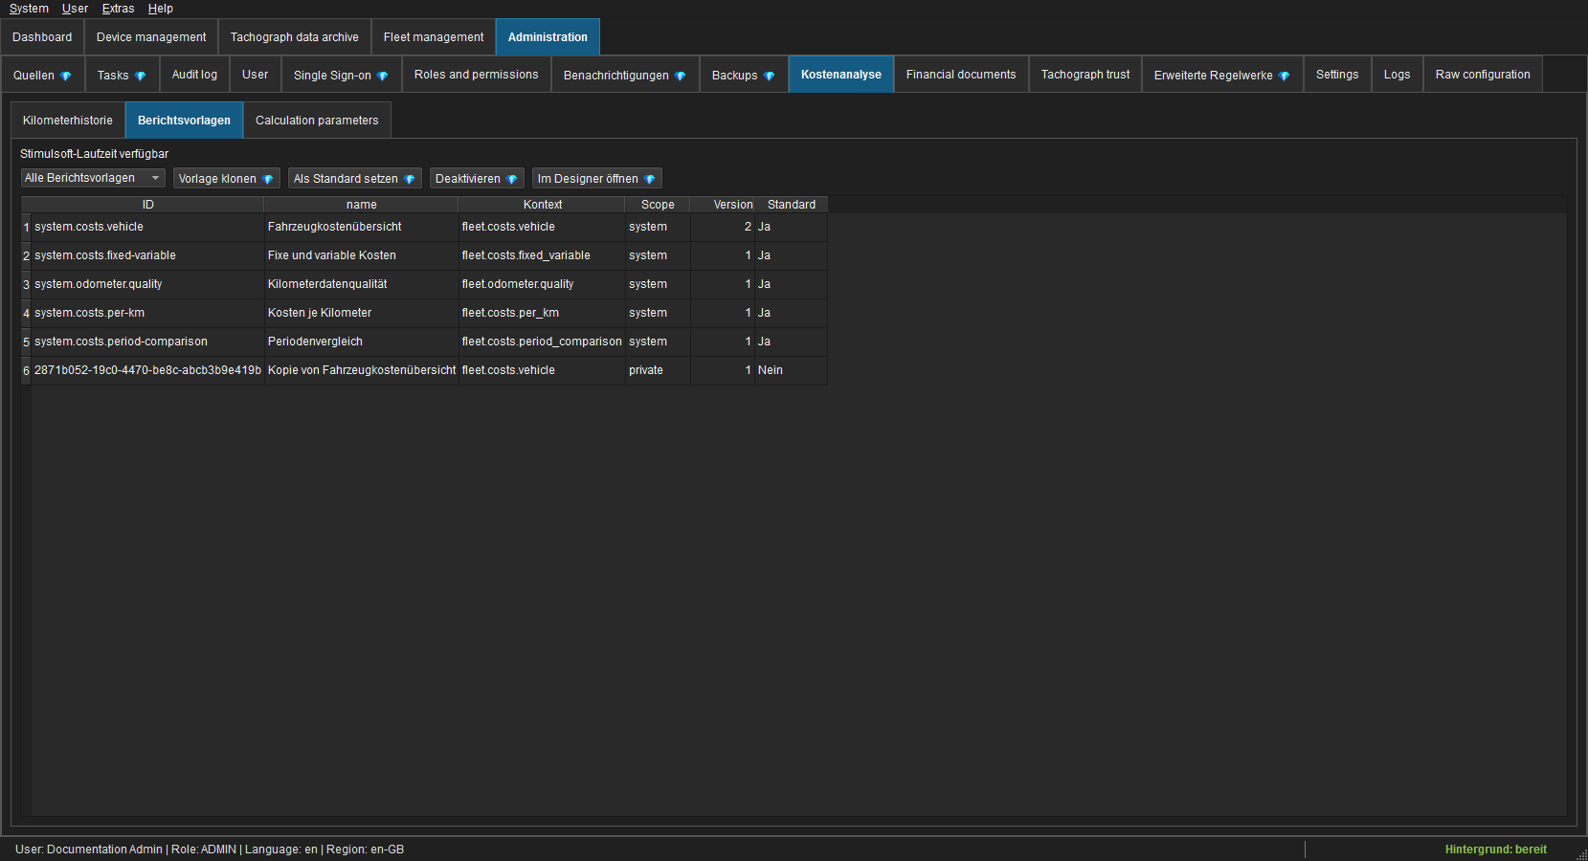This screenshot has width=1588, height=861.
Task: Sort table by ID column header
Action: [x=147, y=205]
